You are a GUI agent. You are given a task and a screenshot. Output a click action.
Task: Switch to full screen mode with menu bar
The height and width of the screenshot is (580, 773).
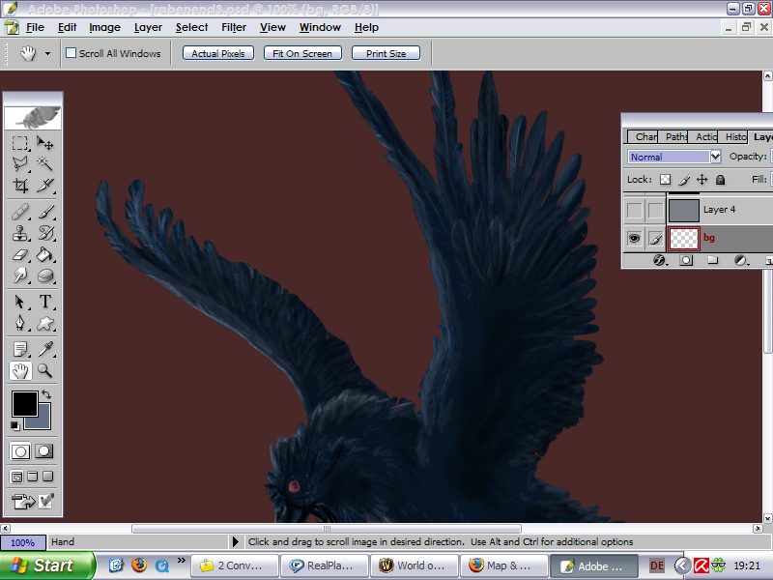[33, 477]
